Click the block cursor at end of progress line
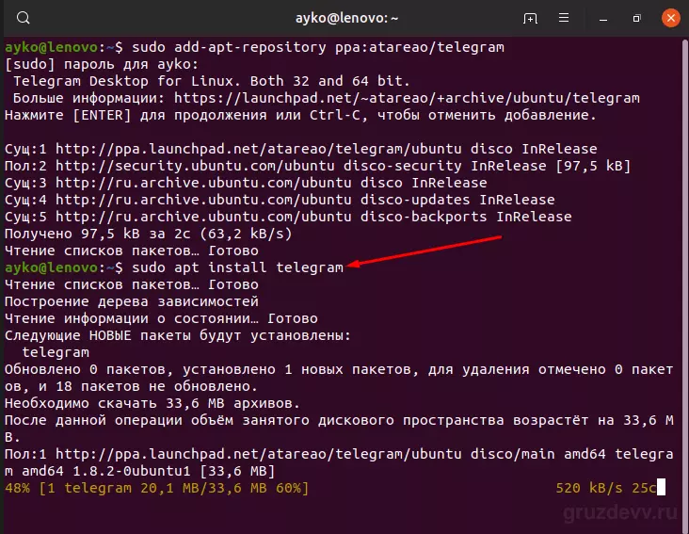This screenshot has height=534, width=689. 661,488
